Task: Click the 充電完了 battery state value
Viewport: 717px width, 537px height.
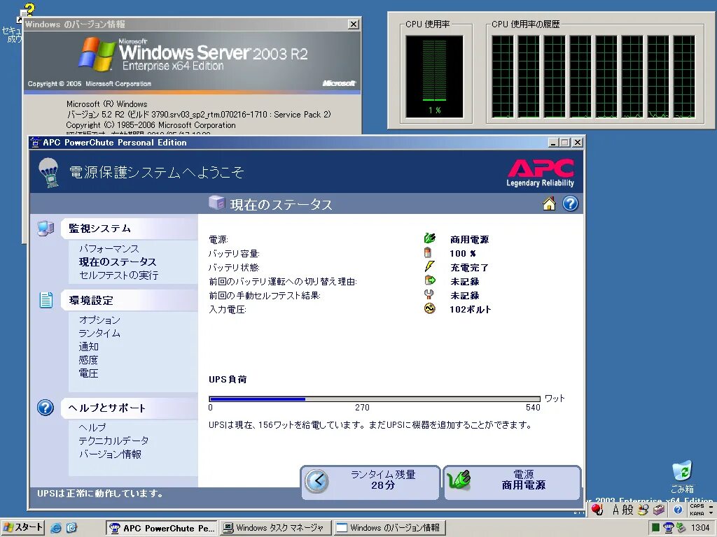Action: [x=469, y=267]
